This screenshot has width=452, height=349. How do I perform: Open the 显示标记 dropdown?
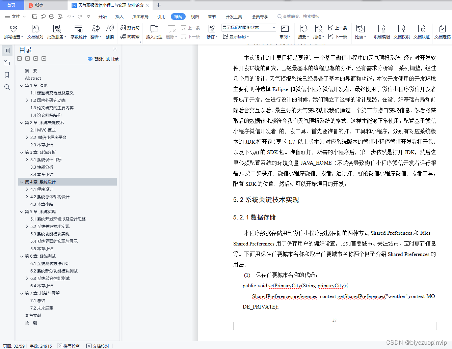click(236, 36)
